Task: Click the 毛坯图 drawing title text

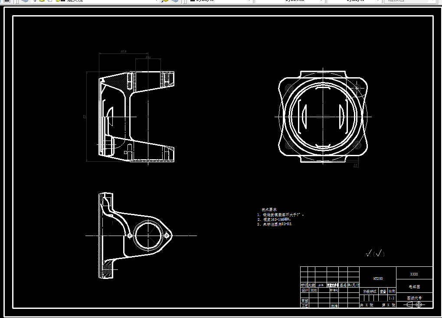Action: pyautogui.click(x=414, y=287)
